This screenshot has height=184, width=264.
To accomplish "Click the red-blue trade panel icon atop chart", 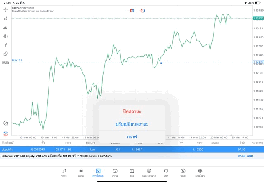I will pos(132,11).
